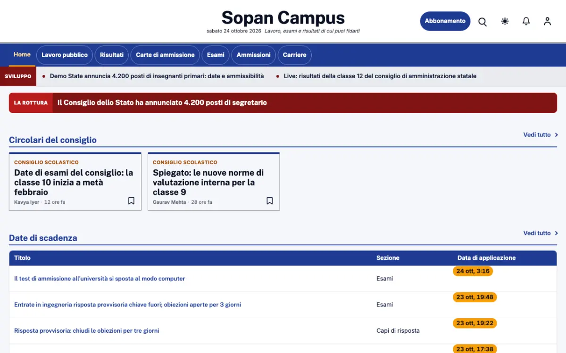
Task: Bookmark the 'Date di esami del consiglio' article
Action: [131, 201]
